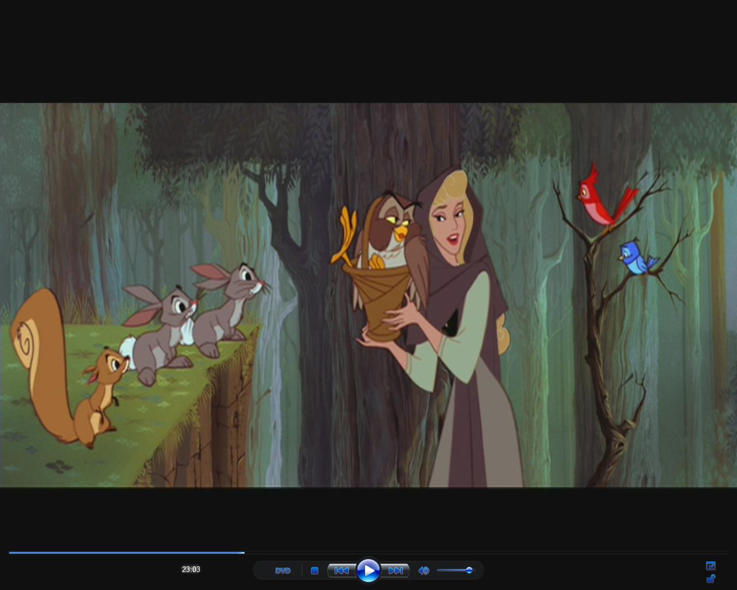Open the DVD menu button
This screenshot has height=590, width=737.
click(283, 570)
